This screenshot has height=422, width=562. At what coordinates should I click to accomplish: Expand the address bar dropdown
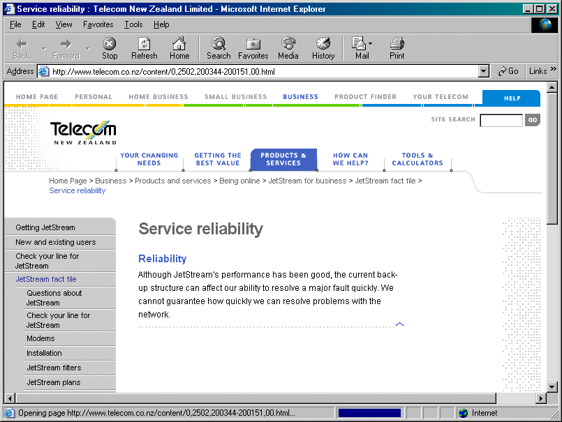pyautogui.click(x=484, y=71)
